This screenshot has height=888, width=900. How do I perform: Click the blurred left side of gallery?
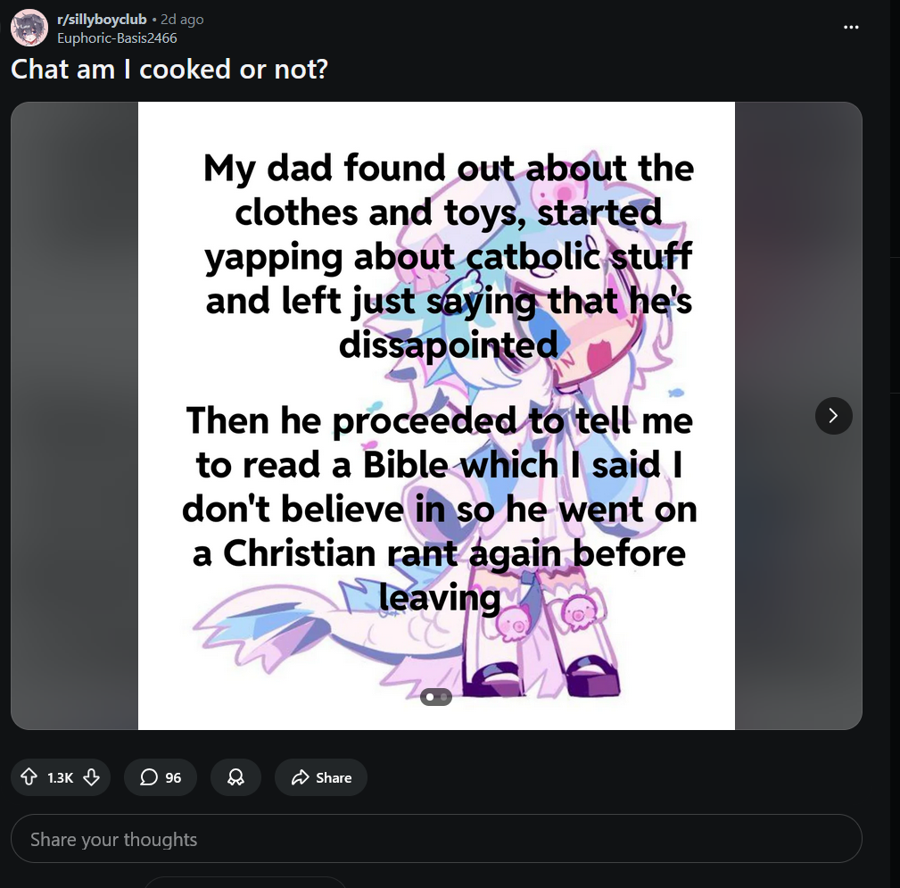tap(74, 415)
